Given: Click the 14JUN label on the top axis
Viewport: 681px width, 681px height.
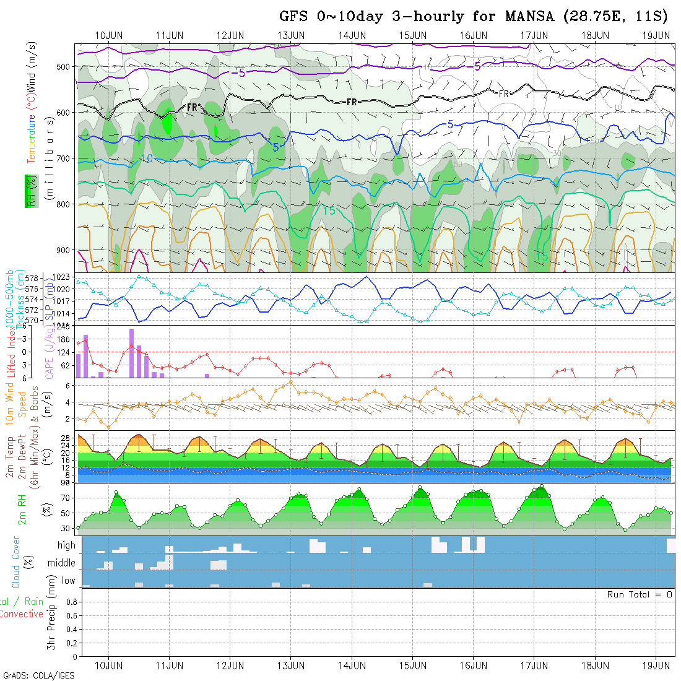Looking at the screenshot, I should pyautogui.click(x=352, y=36).
